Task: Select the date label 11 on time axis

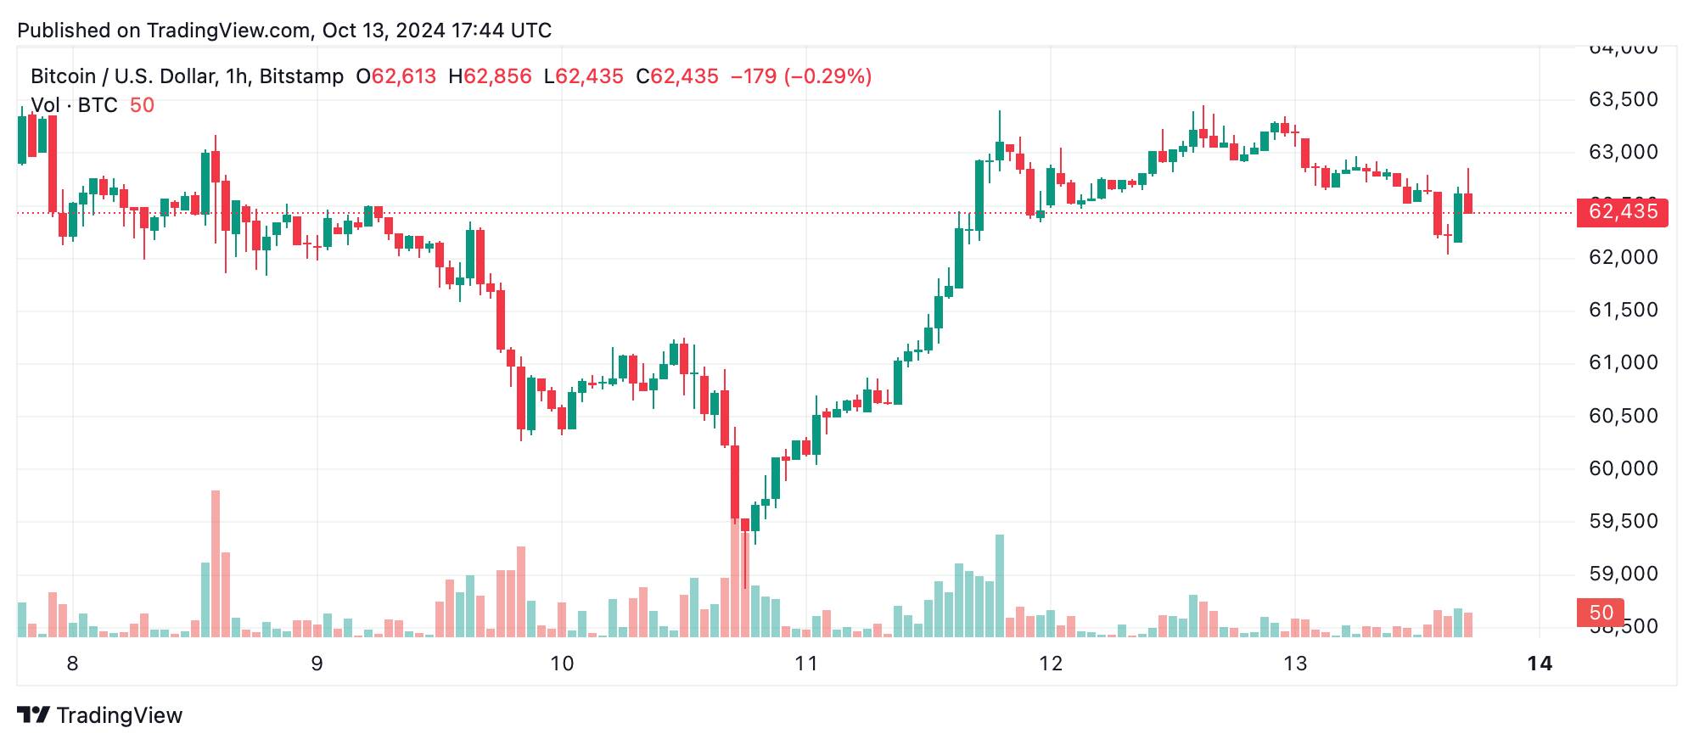Action: point(806,664)
